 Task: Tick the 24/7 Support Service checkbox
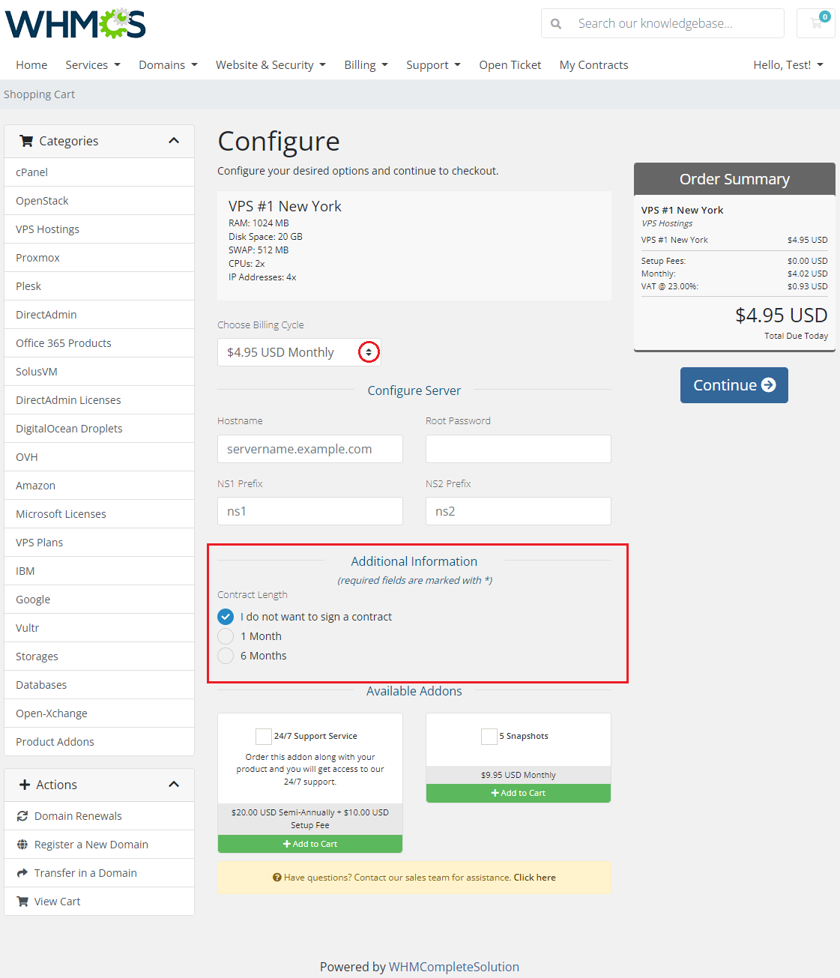[x=264, y=736]
